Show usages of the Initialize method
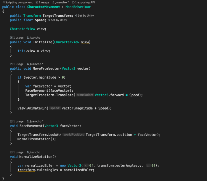The width and height of the screenshot is (207, 181). tap(17, 38)
